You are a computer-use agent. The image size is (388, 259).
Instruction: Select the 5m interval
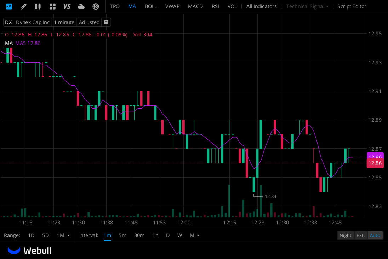tap(122, 235)
